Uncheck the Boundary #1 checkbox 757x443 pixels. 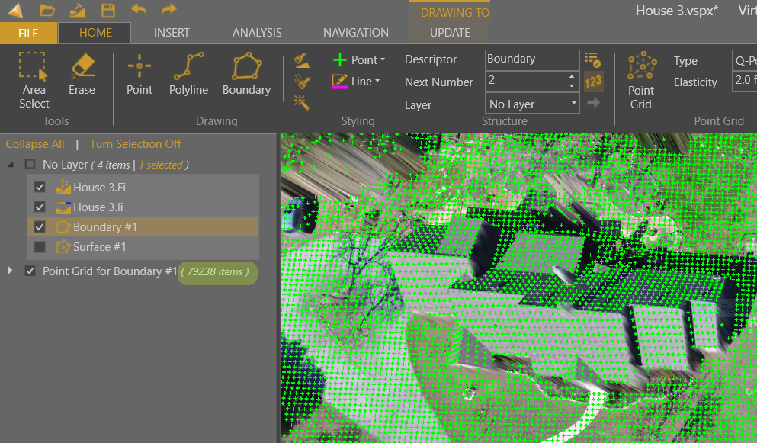pos(40,227)
